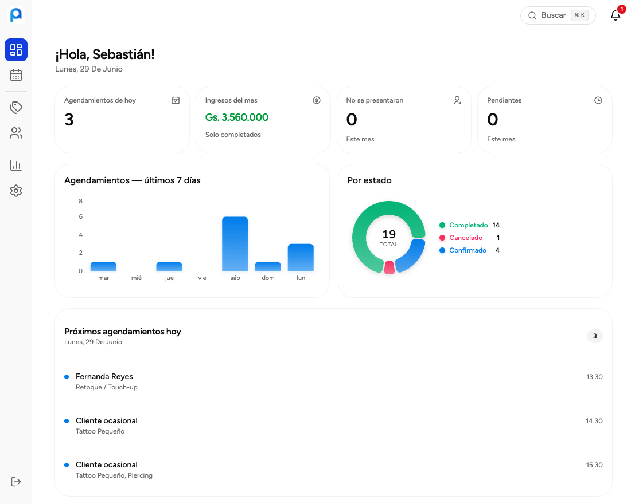Open the Tattoo Pequeño, Piercing 15:30 appointment
This screenshot has width=635, height=504.
coord(333,469)
